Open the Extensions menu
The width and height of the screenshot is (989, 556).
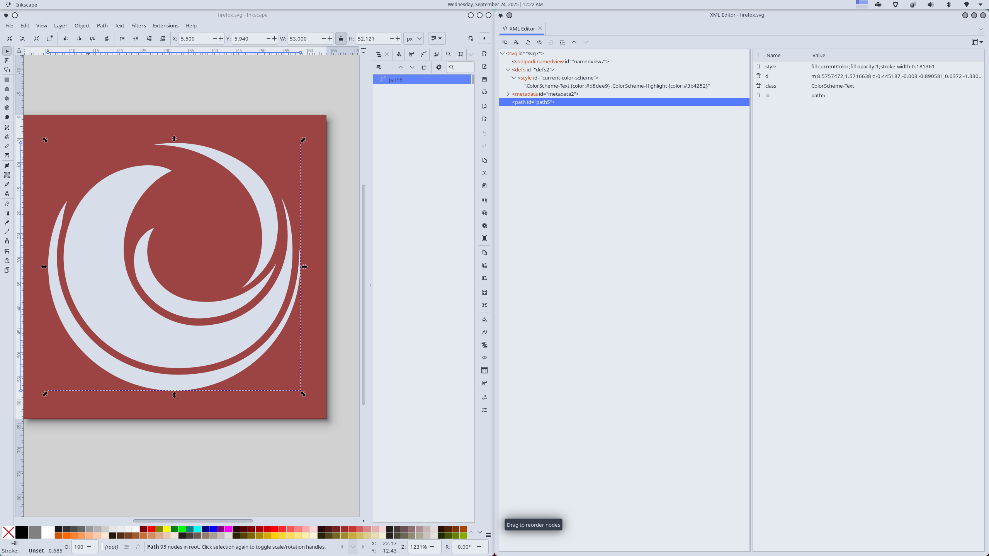(x=165, y=25)
